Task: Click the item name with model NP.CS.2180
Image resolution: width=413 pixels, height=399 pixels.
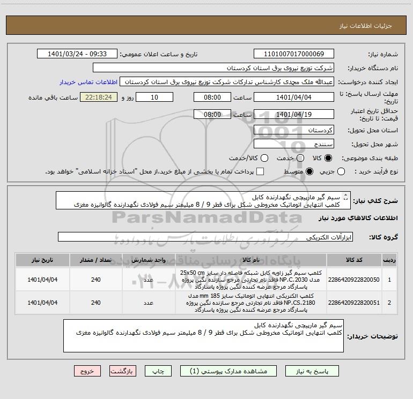Action: pyautogui.click(x=251, y=303)
